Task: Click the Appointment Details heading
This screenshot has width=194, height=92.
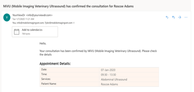Action: (55, 64)
